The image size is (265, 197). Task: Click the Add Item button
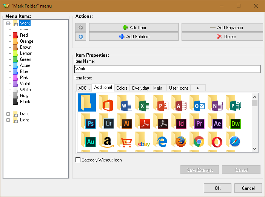(x=134, y=28)
